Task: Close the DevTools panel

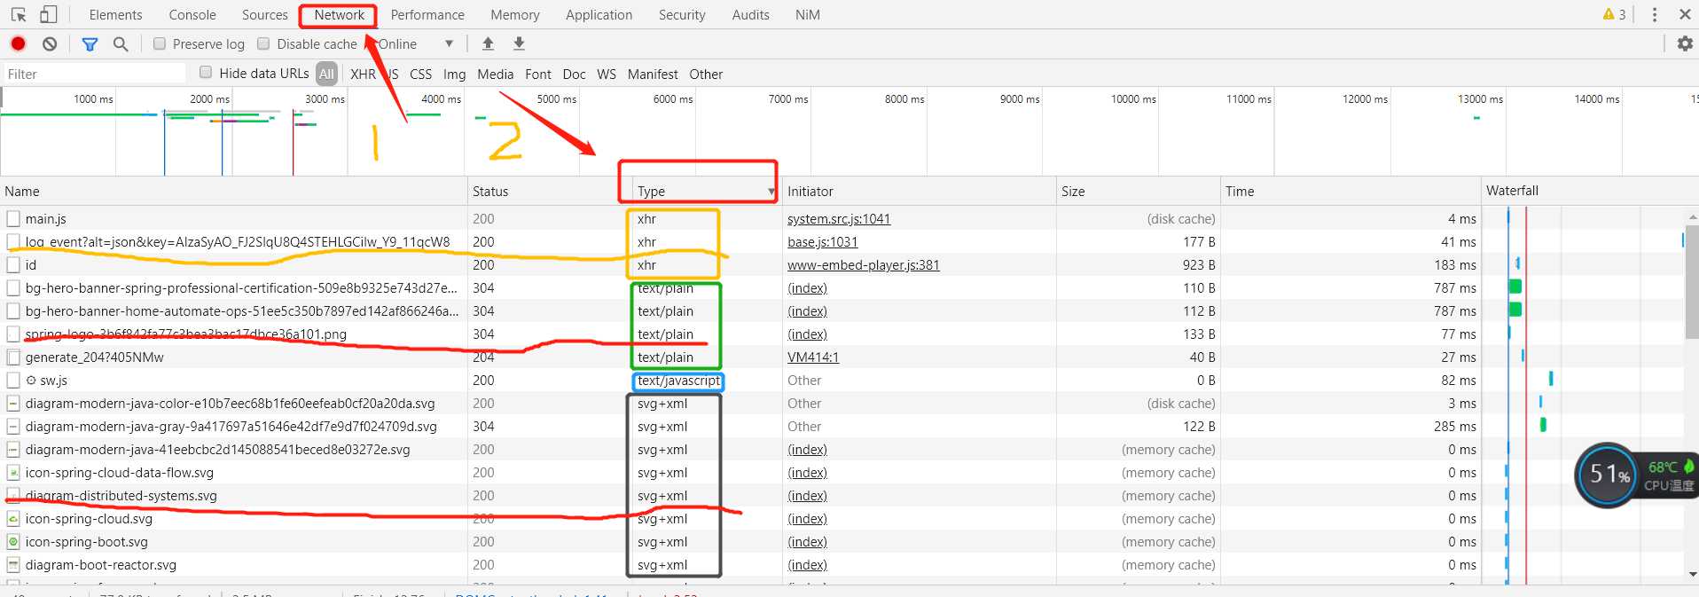Action: (x=1685, y=14)
